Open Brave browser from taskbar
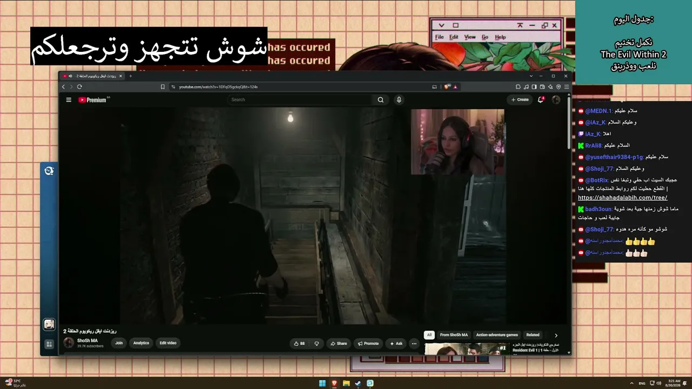692x389 pixels. pos(334,383)
